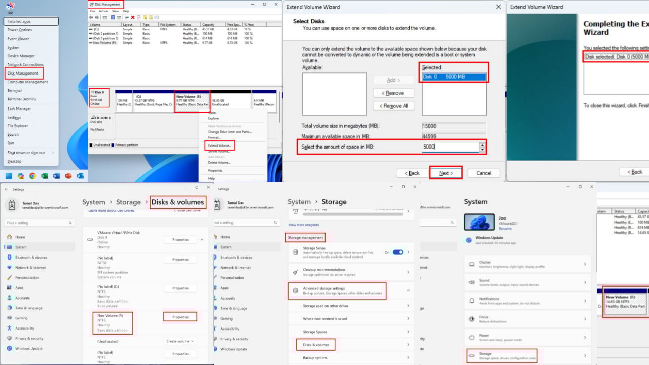Click Apps icon in Disks & volumes sidebar

tap(9, 287)
